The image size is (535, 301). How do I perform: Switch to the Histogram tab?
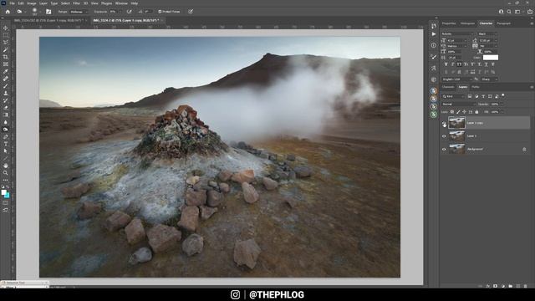pos(467,23)
